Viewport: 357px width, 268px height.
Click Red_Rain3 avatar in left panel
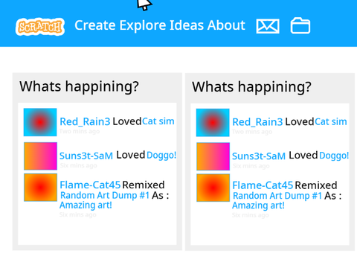point(40,122)
